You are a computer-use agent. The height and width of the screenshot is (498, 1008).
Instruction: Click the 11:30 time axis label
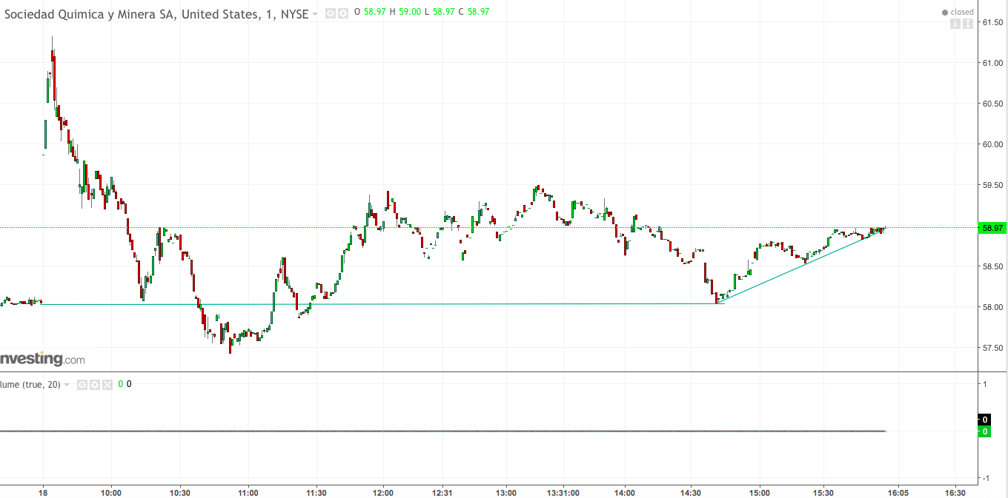(x=316, y=493)
